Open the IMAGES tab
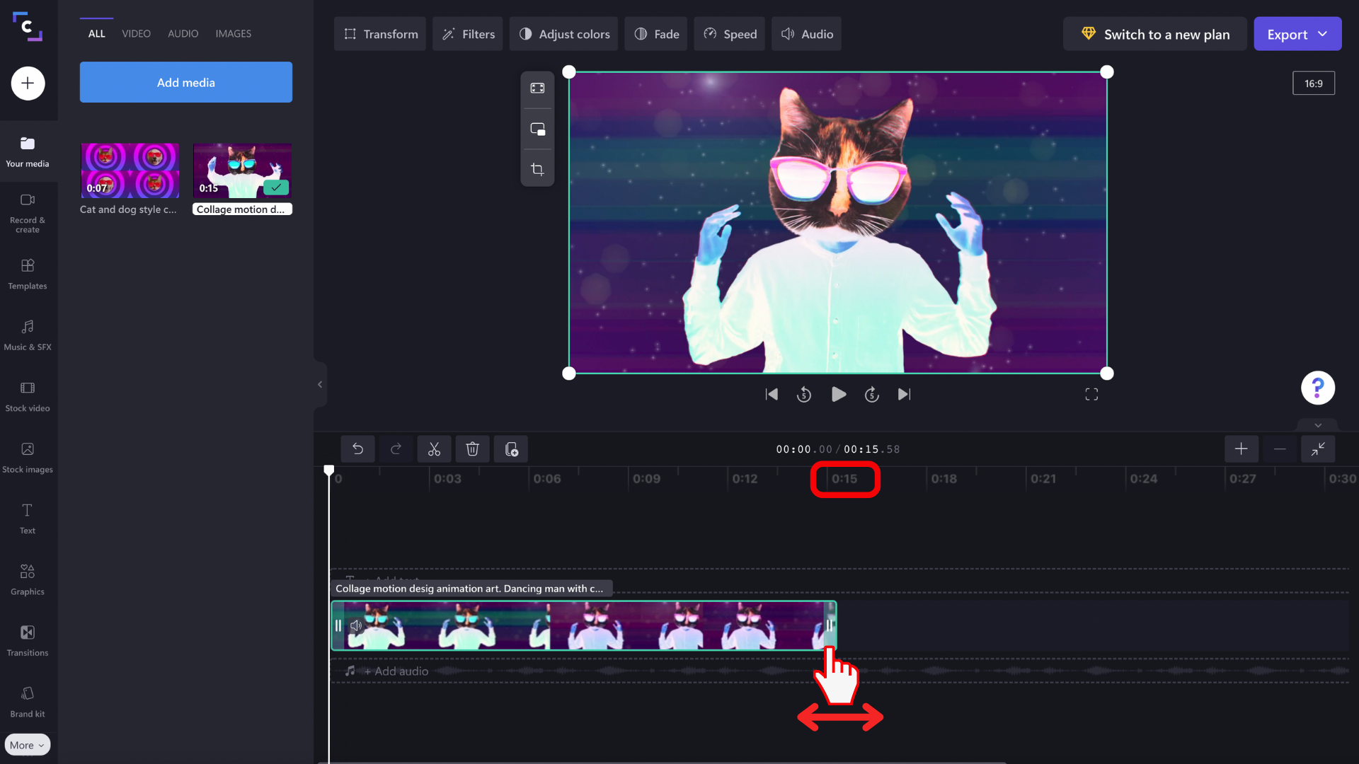 click(233, 33)
